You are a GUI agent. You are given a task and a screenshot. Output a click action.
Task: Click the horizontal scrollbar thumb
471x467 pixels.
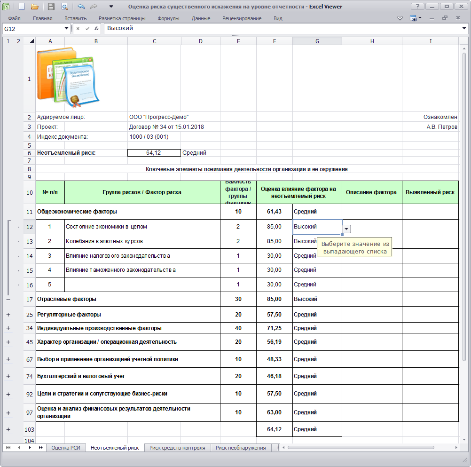[x=361, y=447]
